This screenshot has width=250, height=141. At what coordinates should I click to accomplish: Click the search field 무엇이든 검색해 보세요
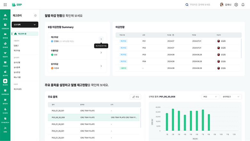coord(200,4)
